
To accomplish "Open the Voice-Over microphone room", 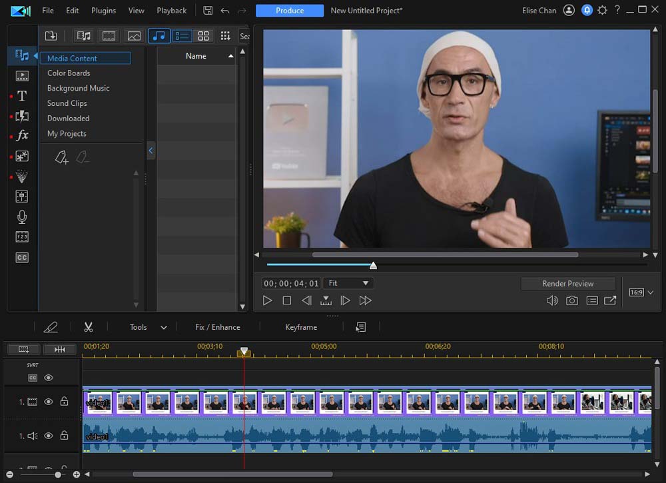I will click(x=22, y=217).
